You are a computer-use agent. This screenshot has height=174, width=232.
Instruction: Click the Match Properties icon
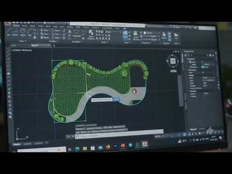click(x=136, y=35)
